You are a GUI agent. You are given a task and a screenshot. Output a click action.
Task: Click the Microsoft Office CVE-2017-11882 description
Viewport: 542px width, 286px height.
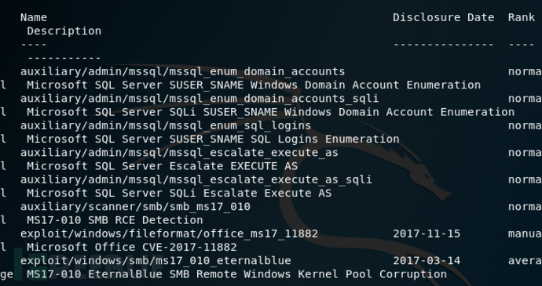132,247
